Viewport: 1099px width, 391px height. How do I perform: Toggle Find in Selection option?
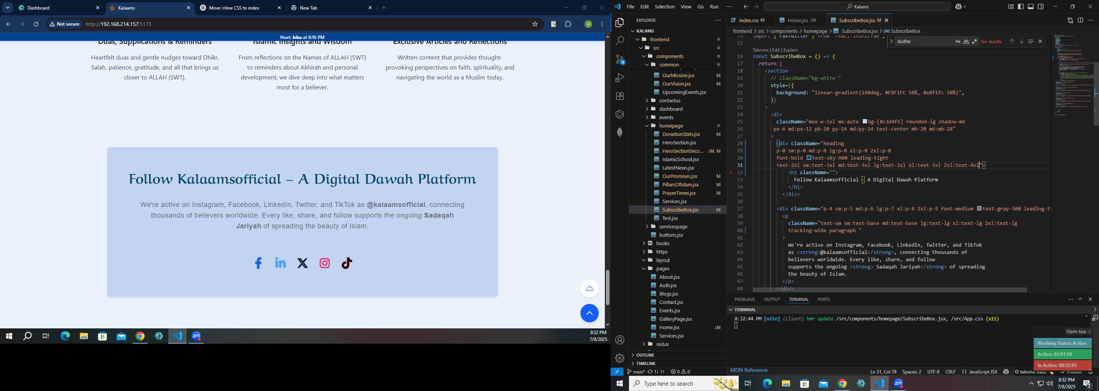pos(1031,41)
